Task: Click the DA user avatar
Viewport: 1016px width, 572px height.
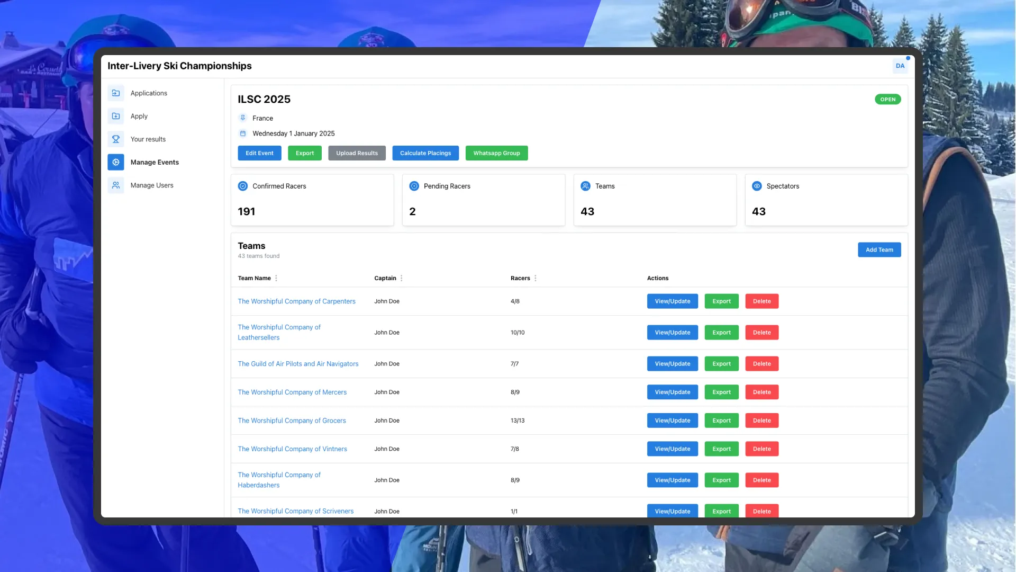Action: (900, 66)
